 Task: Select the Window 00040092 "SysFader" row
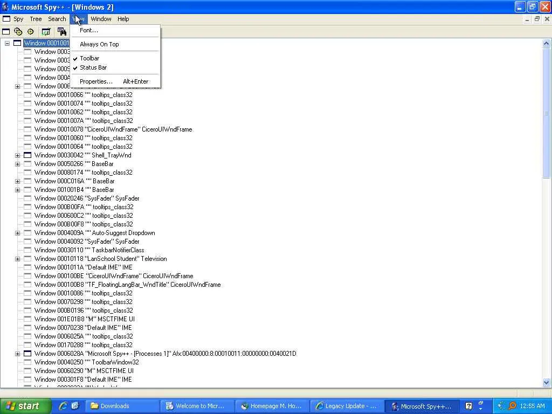[87, 241]
